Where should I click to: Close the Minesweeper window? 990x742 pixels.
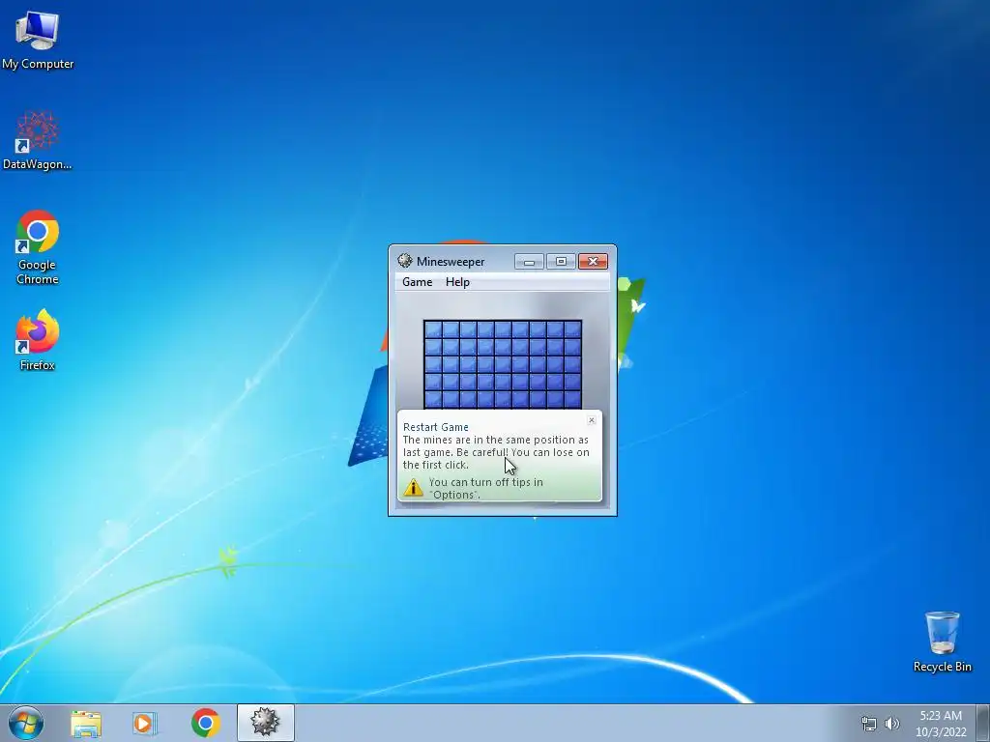pyautogui.click(x=593, y=261)
